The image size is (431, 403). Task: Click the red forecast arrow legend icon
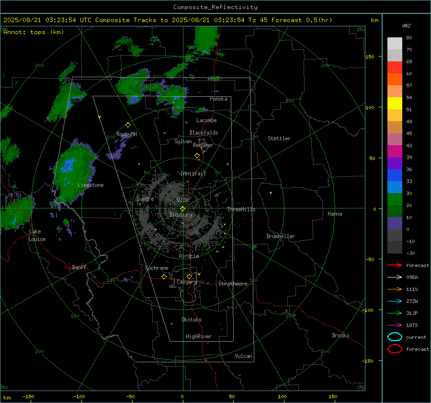(x=395, y=265)
